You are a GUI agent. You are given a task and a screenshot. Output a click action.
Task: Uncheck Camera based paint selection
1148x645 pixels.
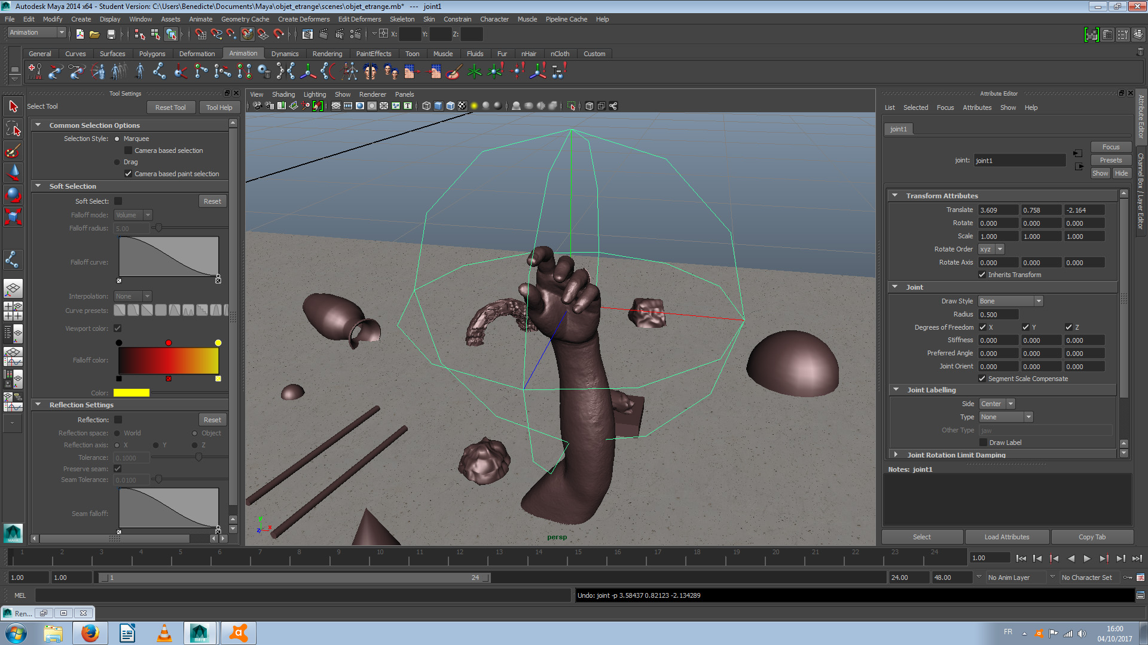pyautogui.click(x=128, y=173)
